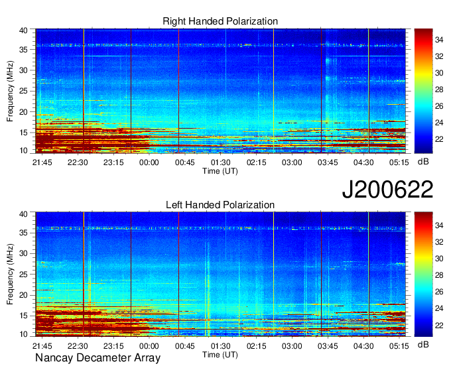This screenshot has width=451, height=366.
Task: Click the 40 MHz tick of the bottom plot
Action: [23, 214]
